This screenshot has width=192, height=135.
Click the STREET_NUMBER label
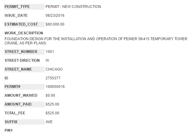[x=21, y=52]
